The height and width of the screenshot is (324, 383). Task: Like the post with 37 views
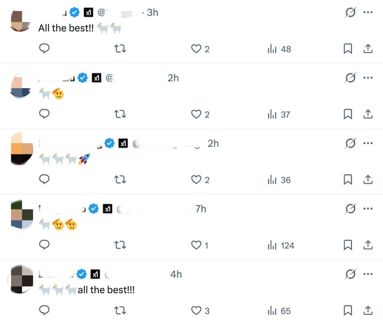200,114
